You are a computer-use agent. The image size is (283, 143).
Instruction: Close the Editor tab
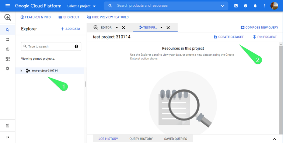123,28
